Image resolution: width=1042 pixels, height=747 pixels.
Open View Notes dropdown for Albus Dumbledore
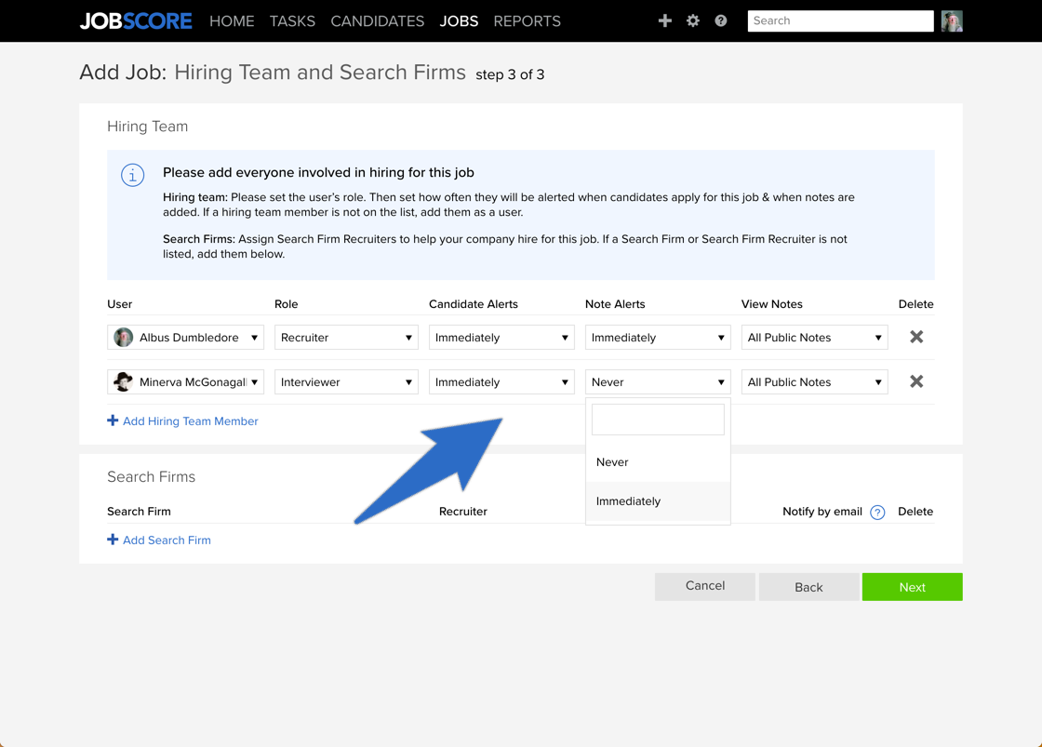coord(814,337)
